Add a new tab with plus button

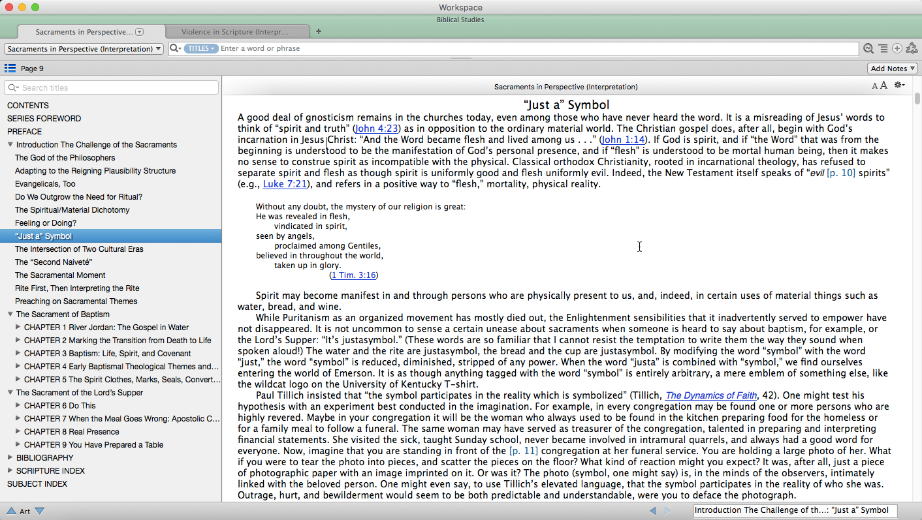[x=318, y=31]
